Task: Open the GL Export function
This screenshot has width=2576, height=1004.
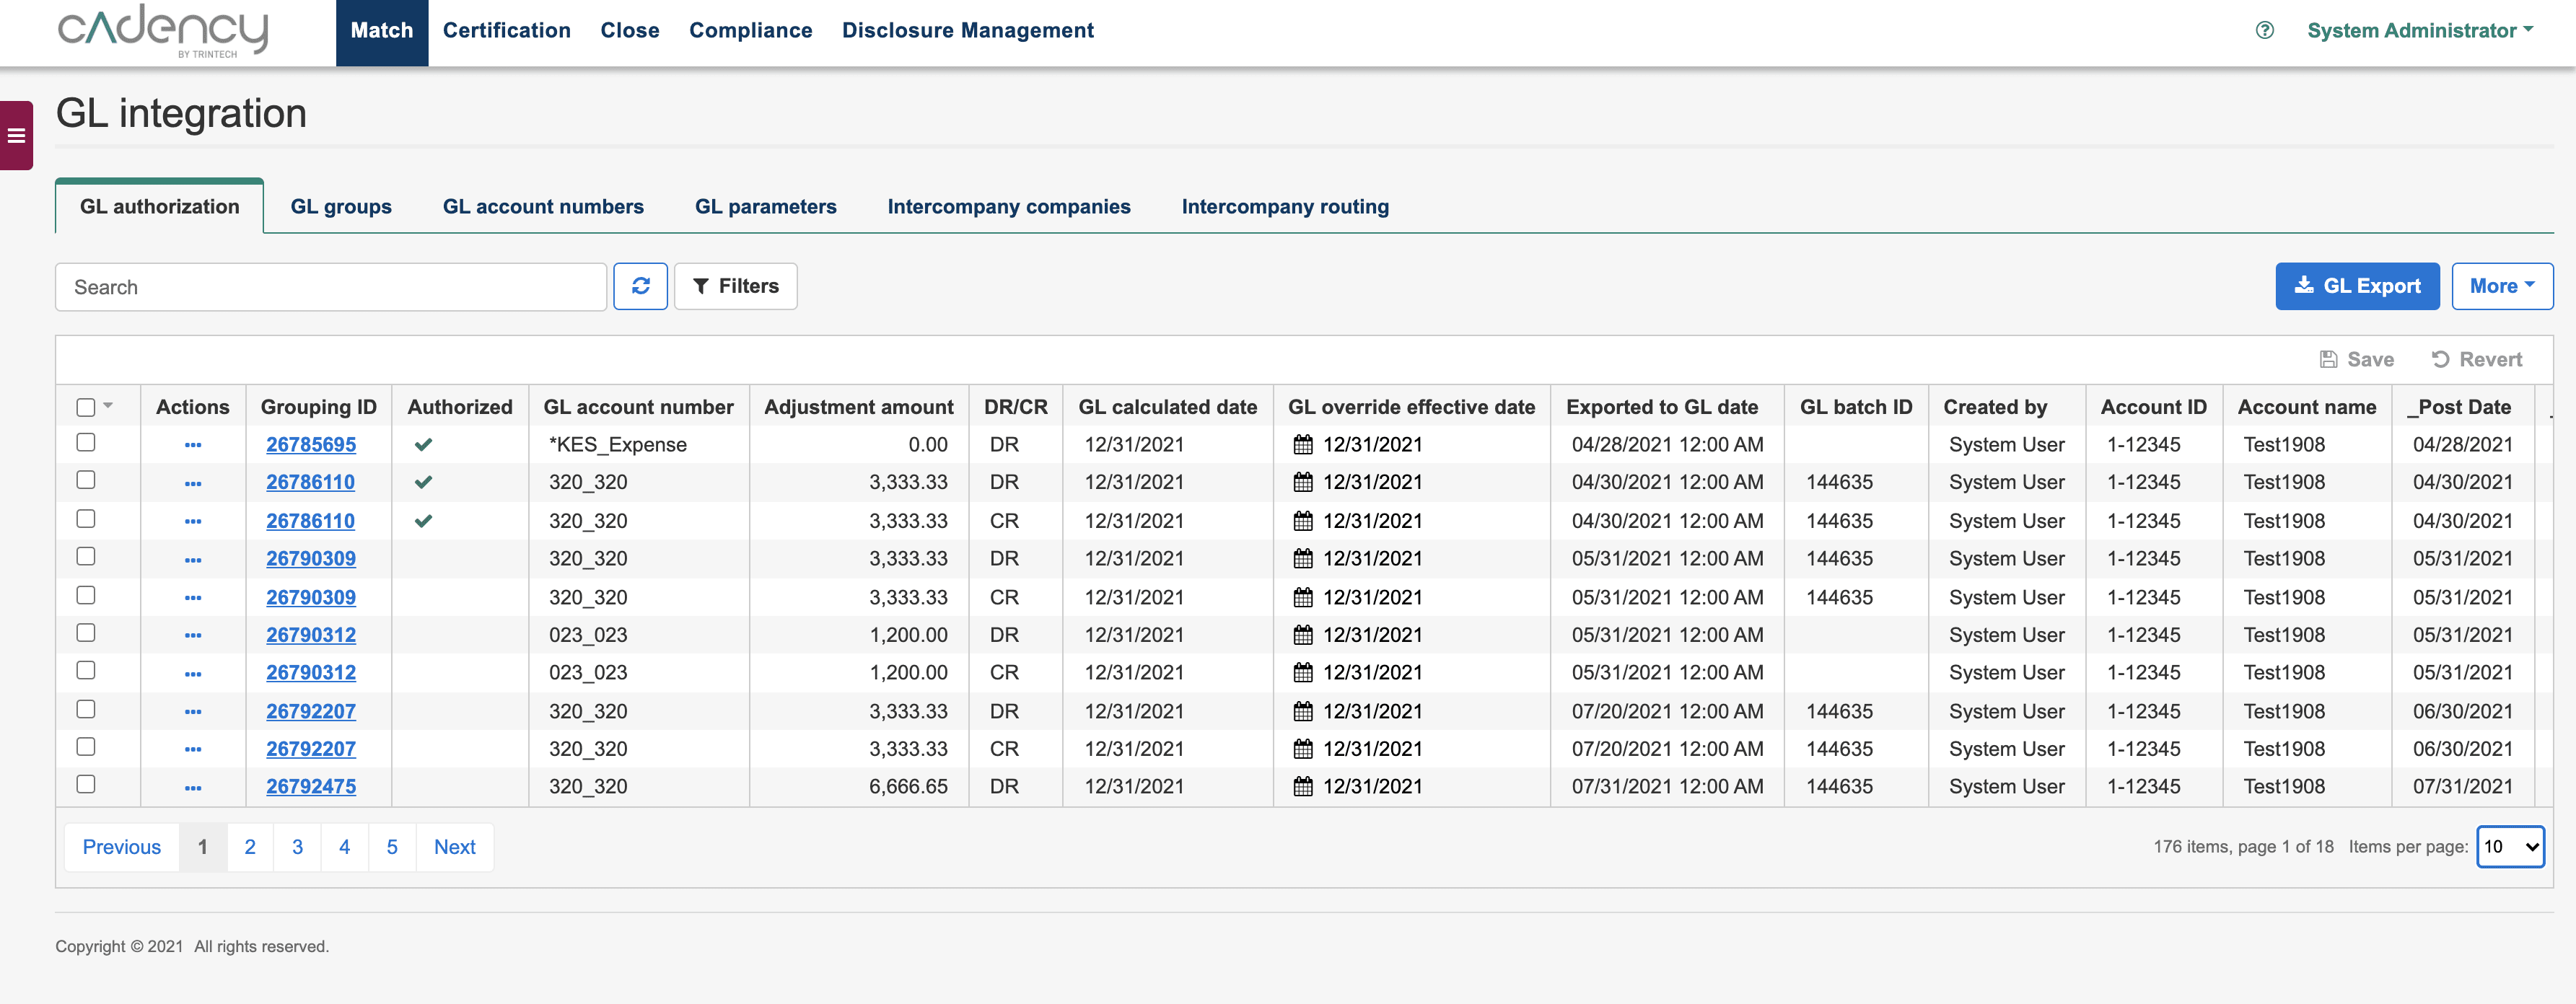Action: click(2356, 285)
